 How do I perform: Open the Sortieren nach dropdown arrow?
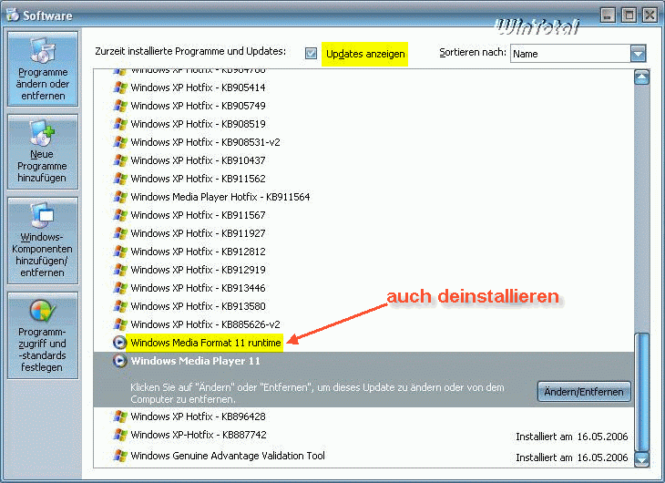pos(638,54)
